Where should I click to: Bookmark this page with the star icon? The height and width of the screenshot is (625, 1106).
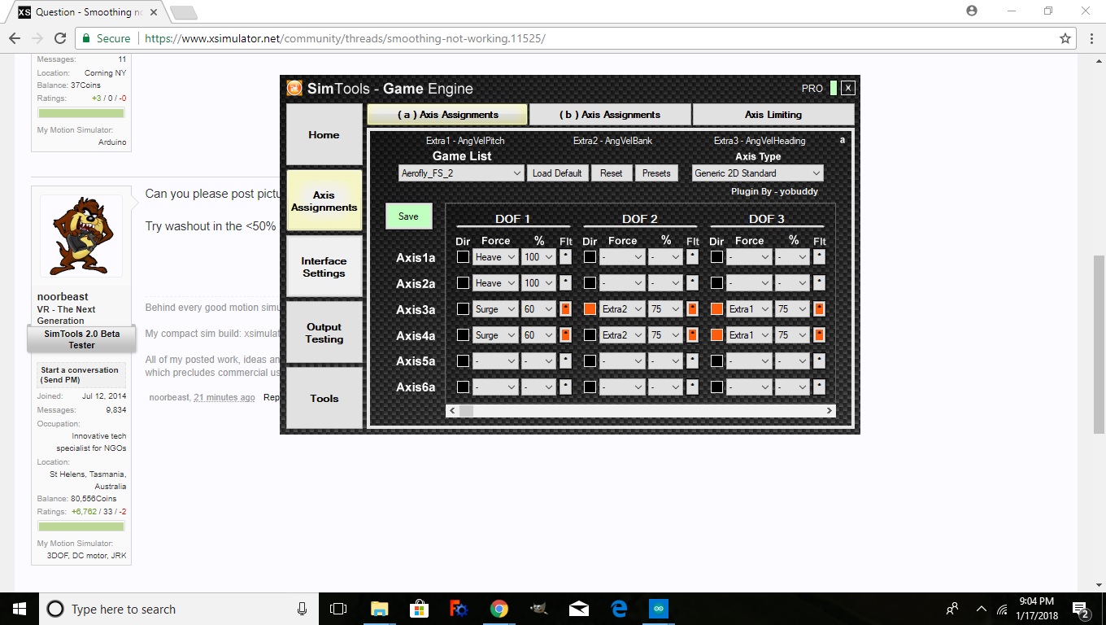[1065, 38]
